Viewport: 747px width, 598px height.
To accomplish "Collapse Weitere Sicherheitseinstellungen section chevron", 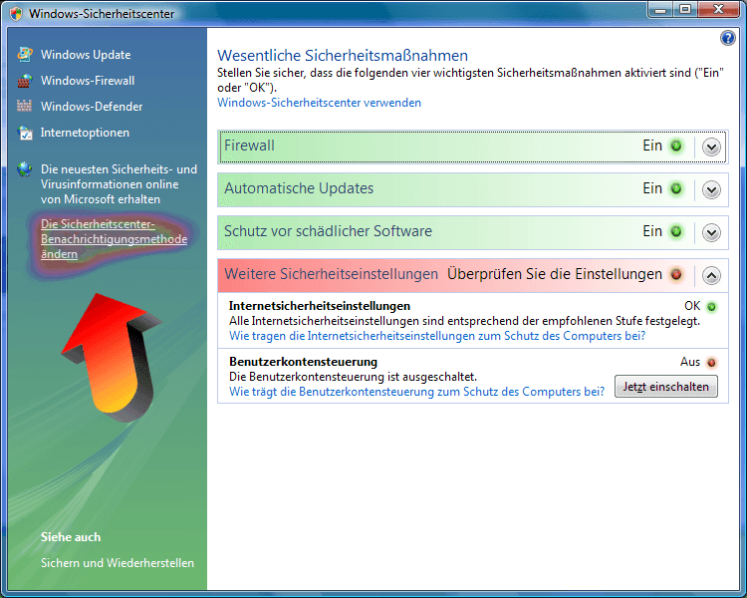I will [711, 275].
